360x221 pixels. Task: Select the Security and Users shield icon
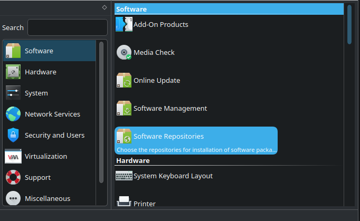click(13, 135)
